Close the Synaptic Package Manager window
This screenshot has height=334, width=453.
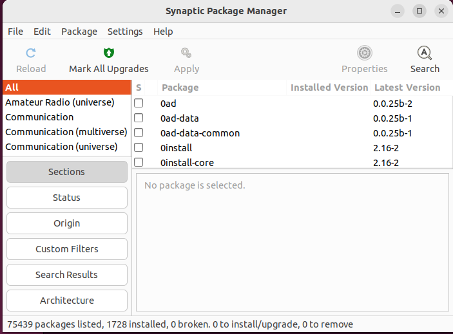click(441, 11)
